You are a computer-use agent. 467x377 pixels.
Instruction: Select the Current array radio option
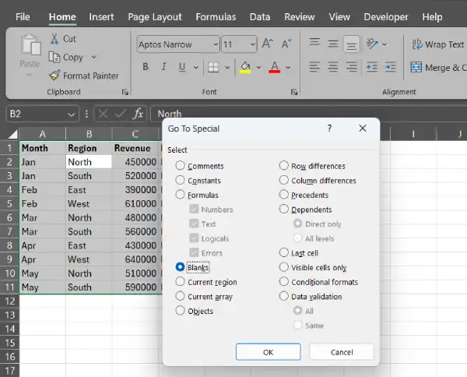pyautogui.click(x=180, y=296)
